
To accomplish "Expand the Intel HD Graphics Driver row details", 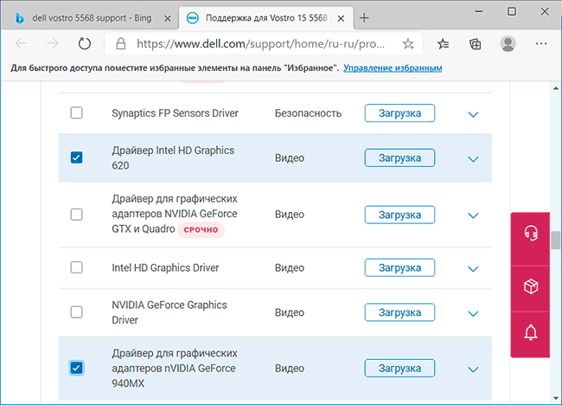I will [473, 269].
